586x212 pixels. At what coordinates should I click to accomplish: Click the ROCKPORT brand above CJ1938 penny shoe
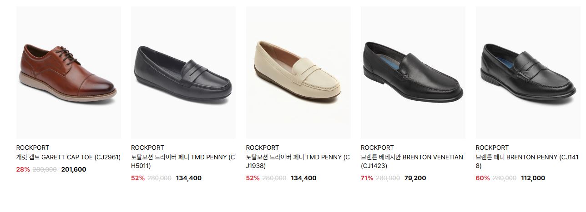pyautogui.click(x=263, y=148)
